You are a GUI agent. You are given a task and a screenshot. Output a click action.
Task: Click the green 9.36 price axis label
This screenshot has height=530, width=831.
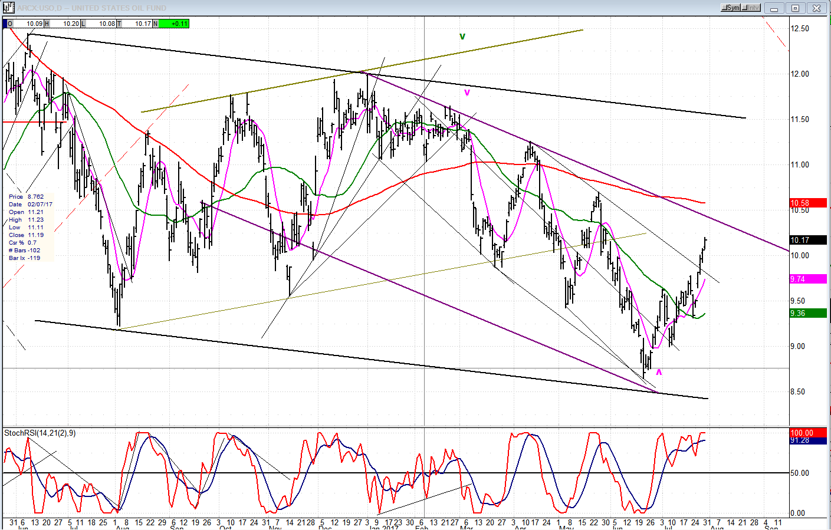pos(808,314)
